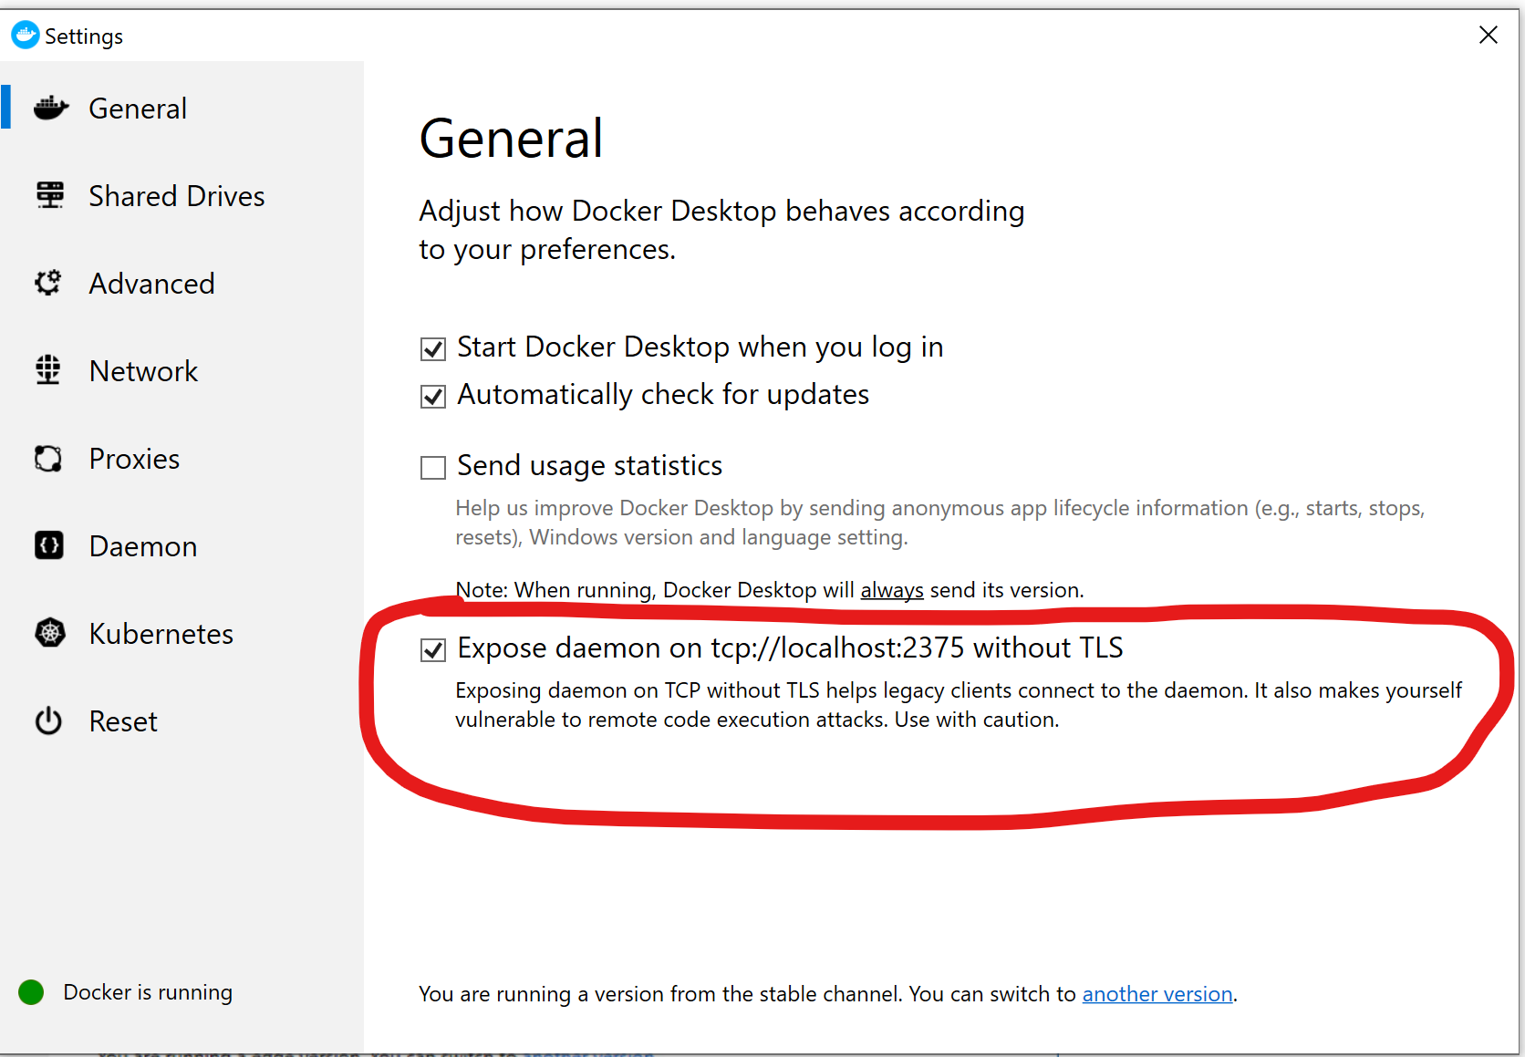The image size is (1525, 1057).
Task: Click the green Docker running status dot
Action: [31, 991]
